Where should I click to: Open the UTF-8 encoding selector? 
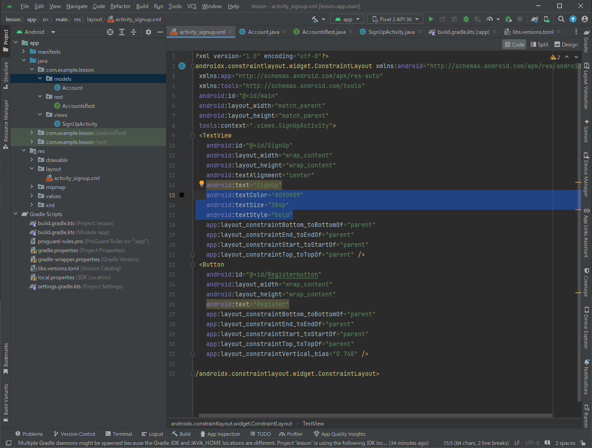[x=532, y=443]
